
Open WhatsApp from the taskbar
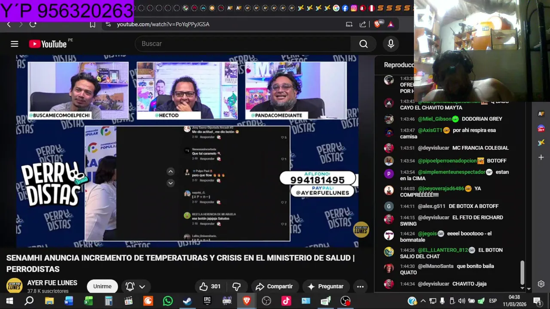tap(168, 301)
